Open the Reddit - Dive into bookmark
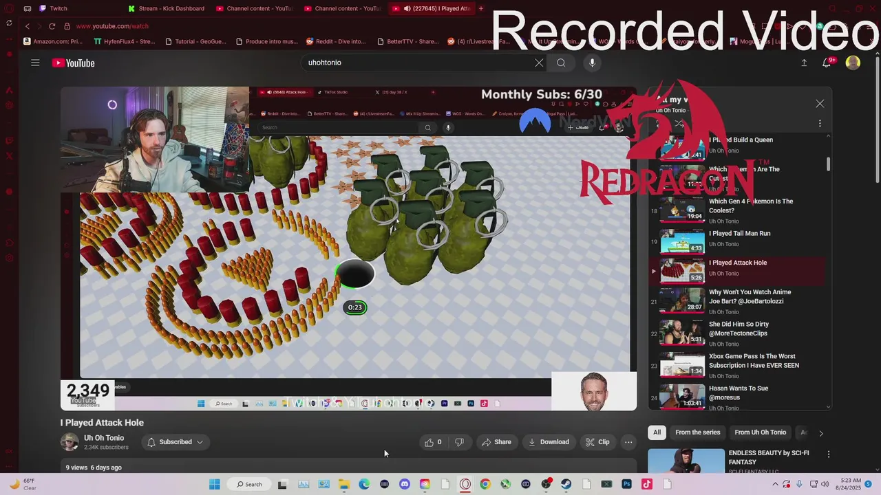 336,41
